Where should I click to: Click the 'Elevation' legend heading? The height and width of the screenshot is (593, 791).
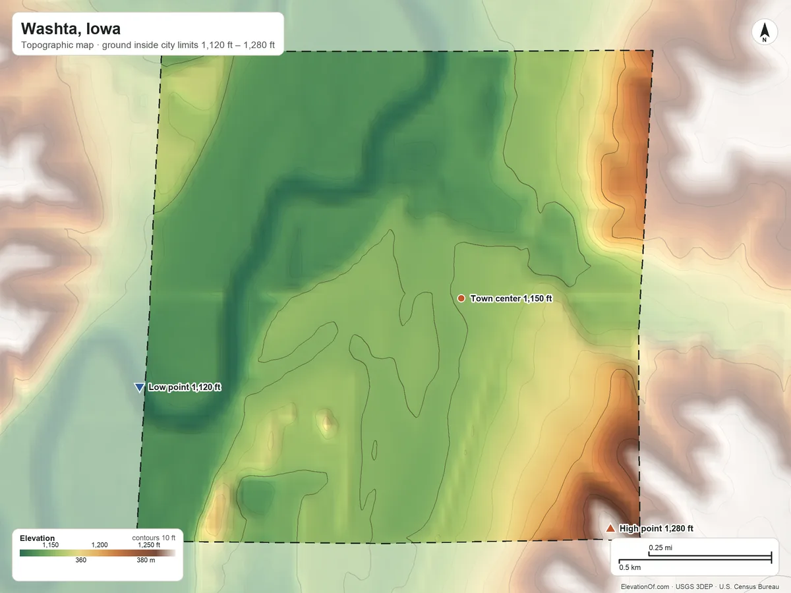[x=38, y=538]
